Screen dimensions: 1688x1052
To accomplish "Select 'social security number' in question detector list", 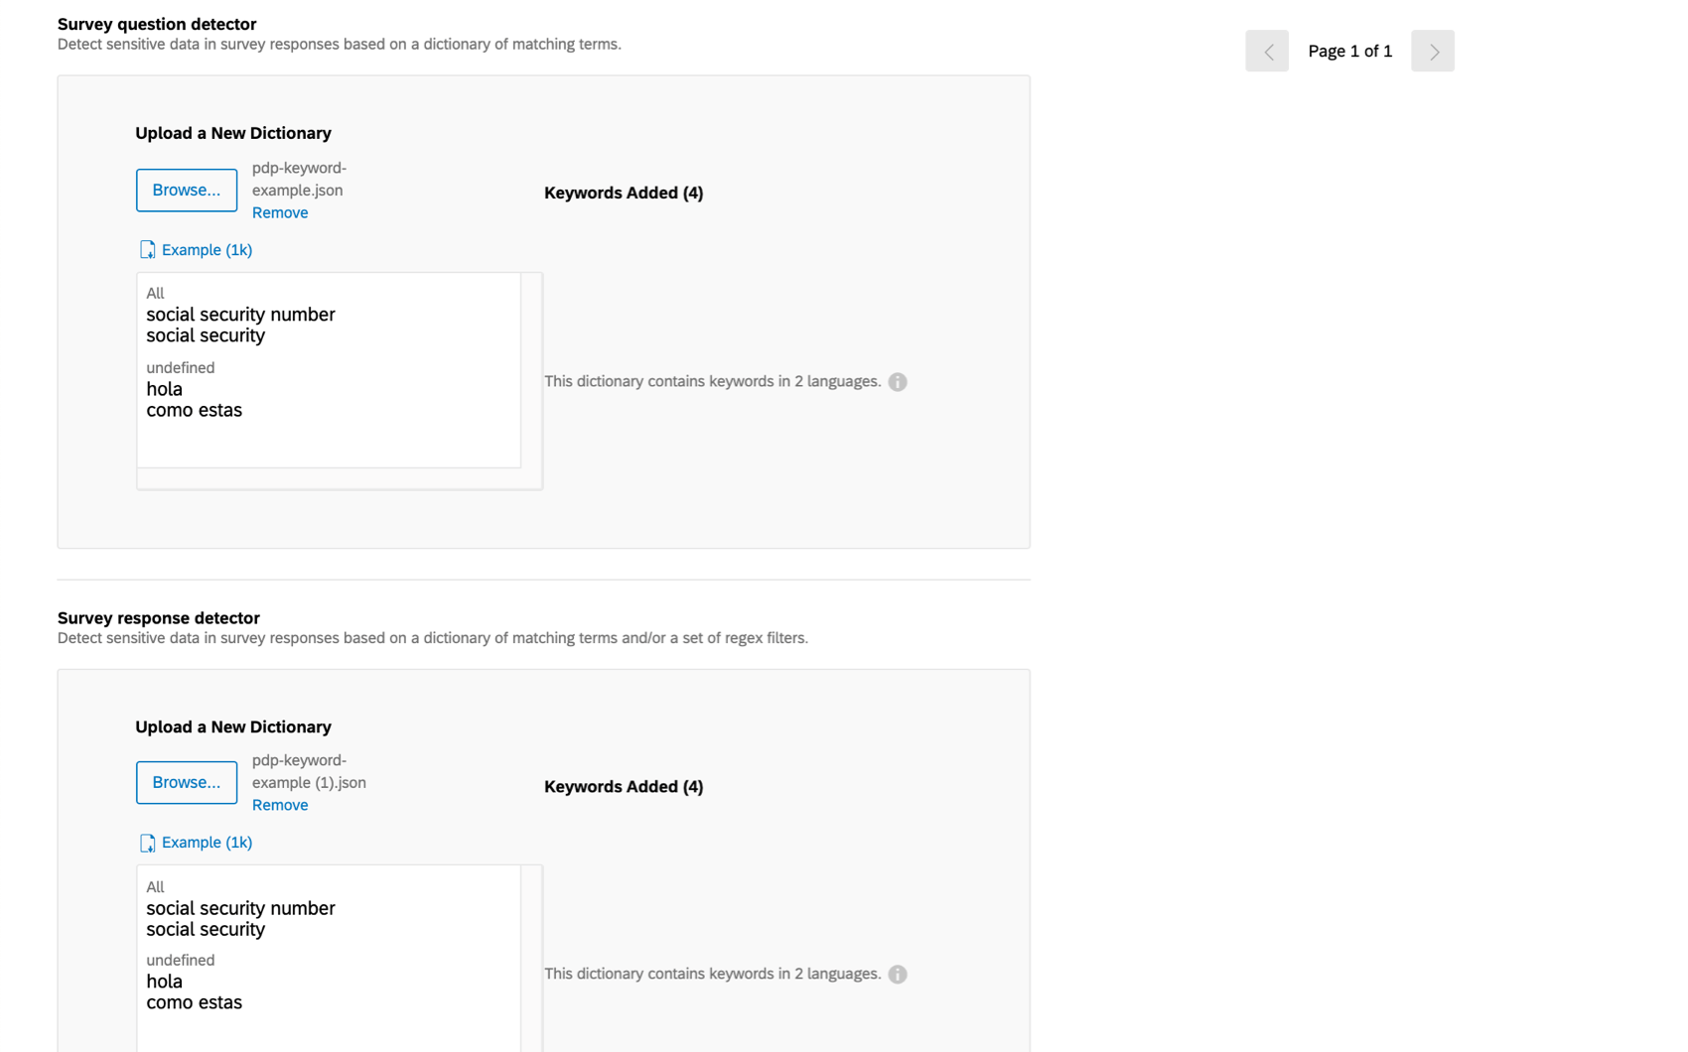I will point(240,315).
